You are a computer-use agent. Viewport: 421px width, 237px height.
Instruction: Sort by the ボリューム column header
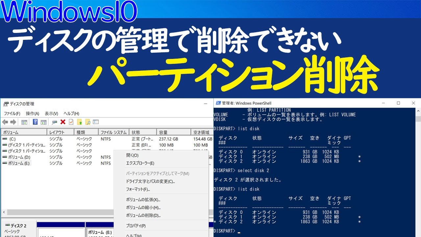24,132
